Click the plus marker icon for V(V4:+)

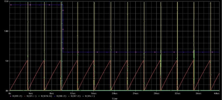[x=83, y=96]
